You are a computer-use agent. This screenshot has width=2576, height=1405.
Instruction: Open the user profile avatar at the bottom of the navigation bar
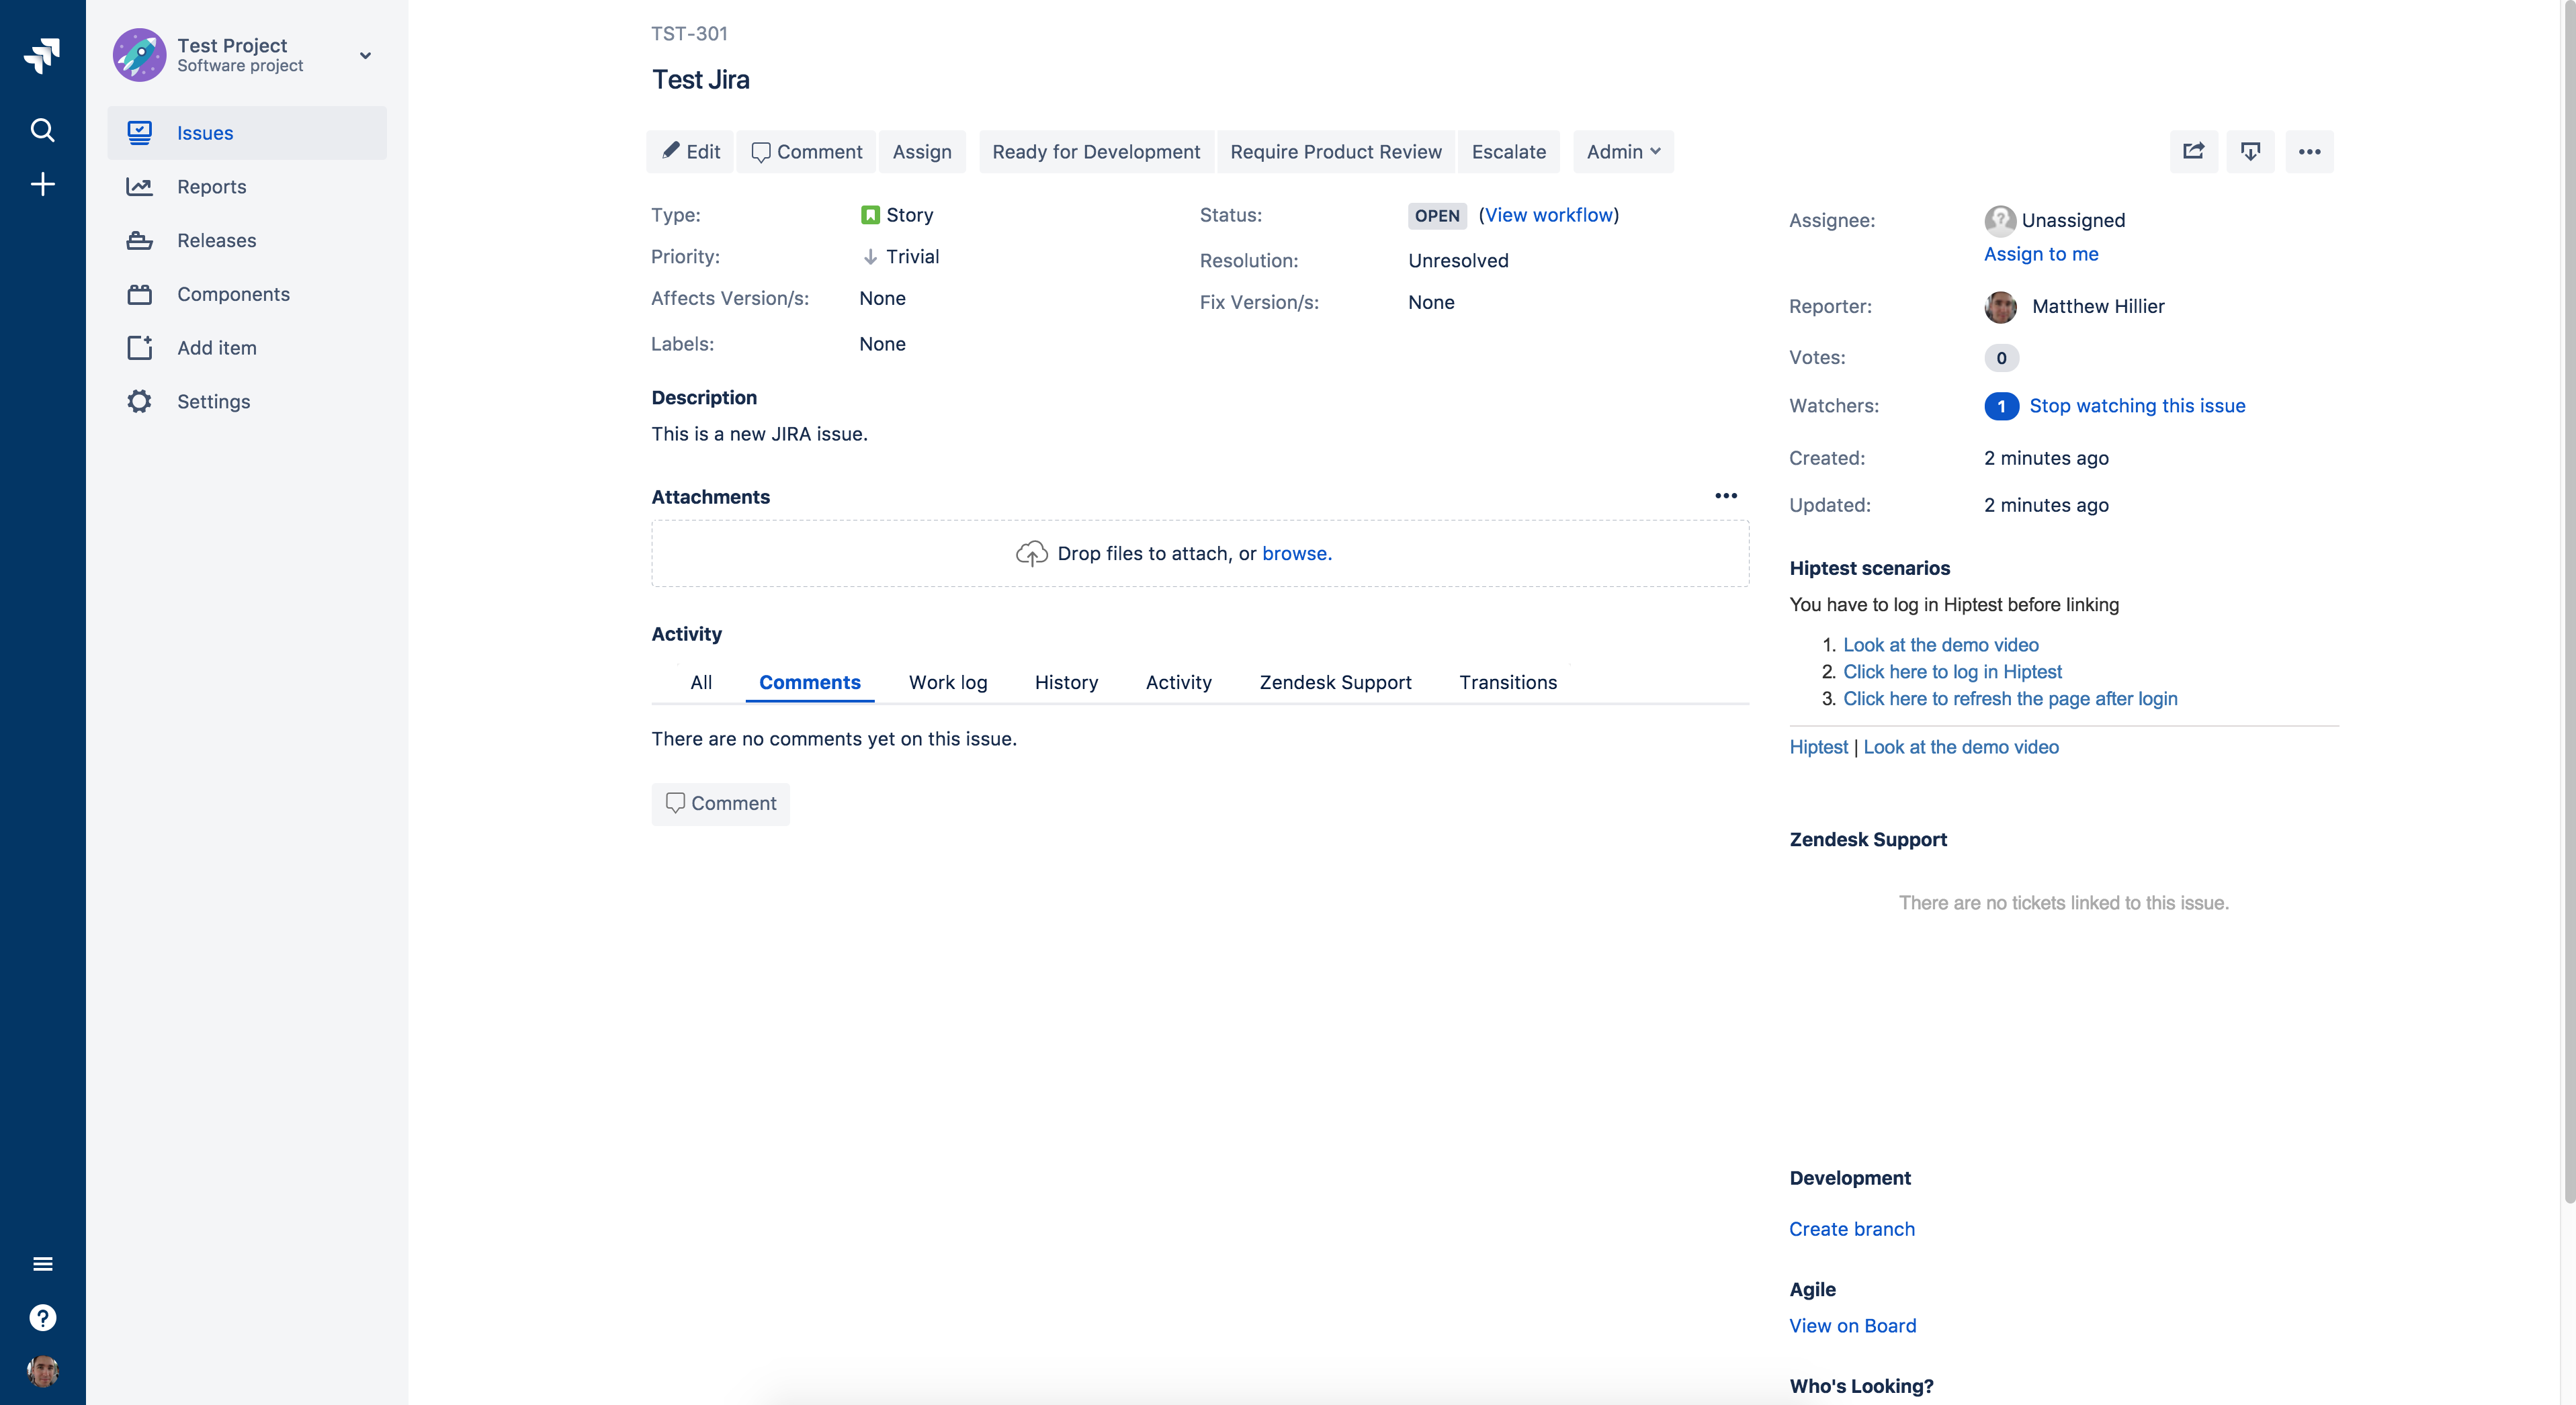(42, 1371)
